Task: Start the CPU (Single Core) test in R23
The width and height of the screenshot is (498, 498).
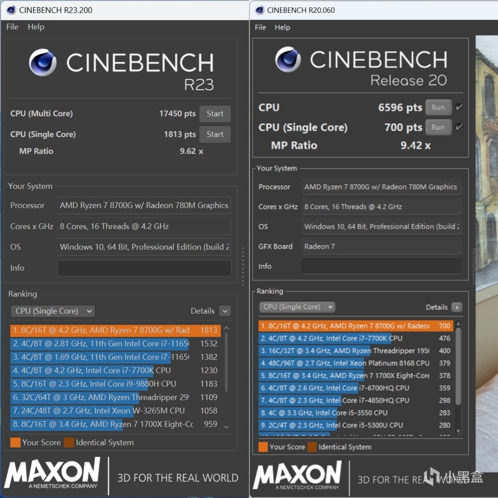Action: [215, 134]
